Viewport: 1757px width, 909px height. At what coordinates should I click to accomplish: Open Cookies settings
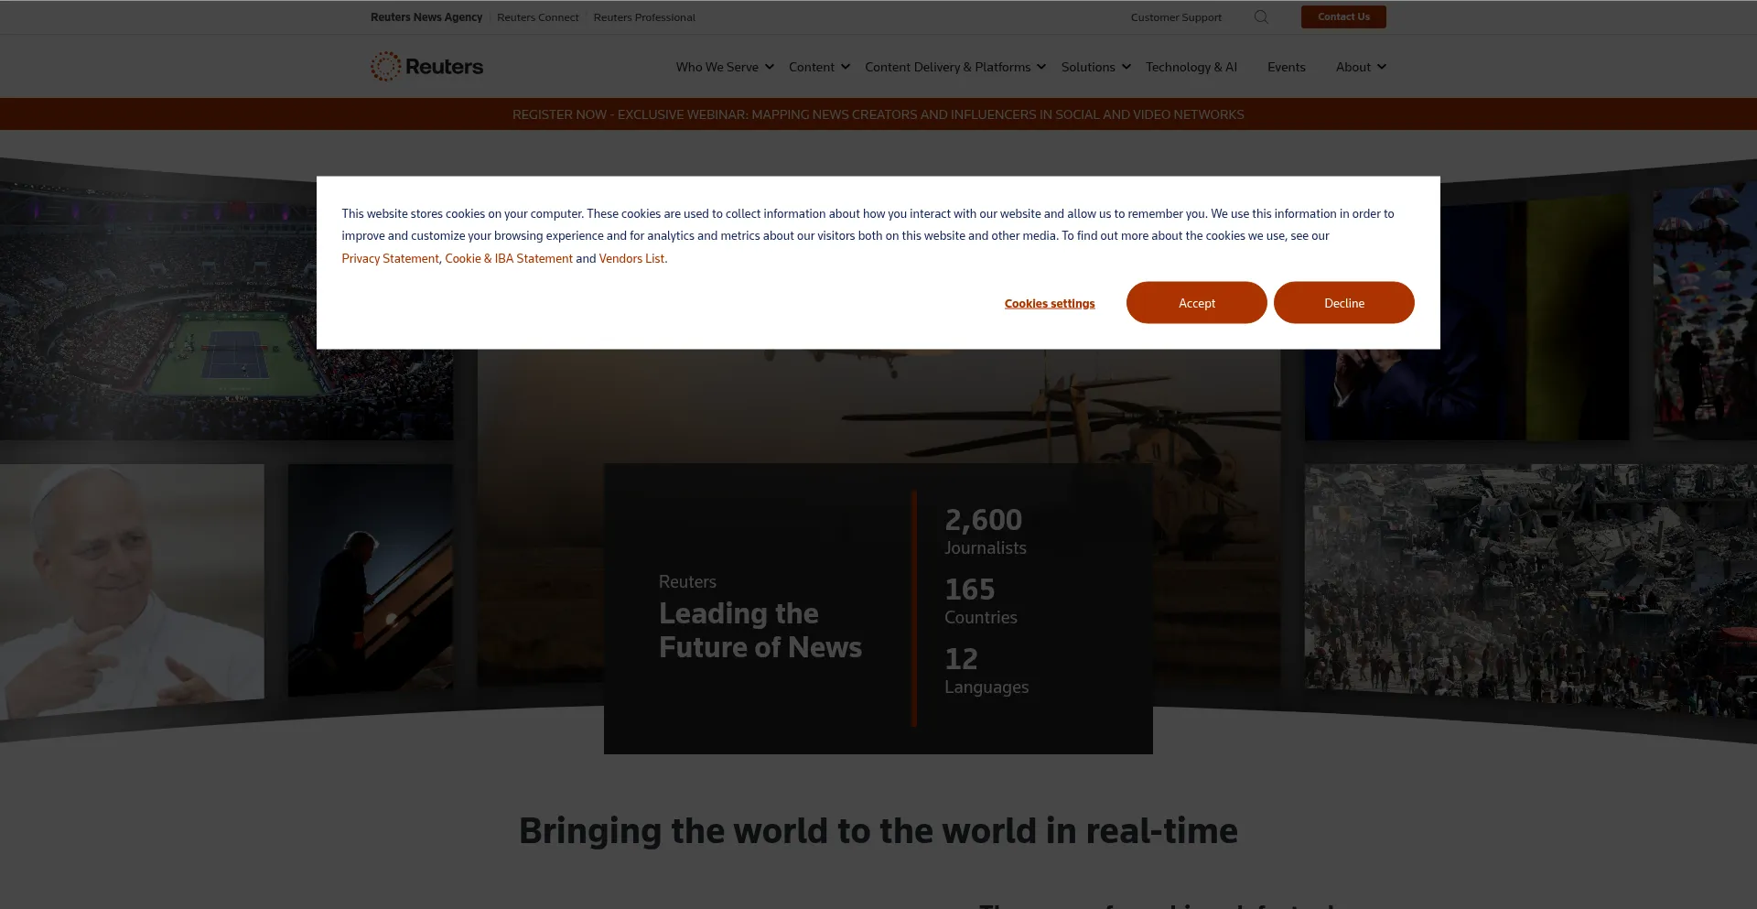1050,304
